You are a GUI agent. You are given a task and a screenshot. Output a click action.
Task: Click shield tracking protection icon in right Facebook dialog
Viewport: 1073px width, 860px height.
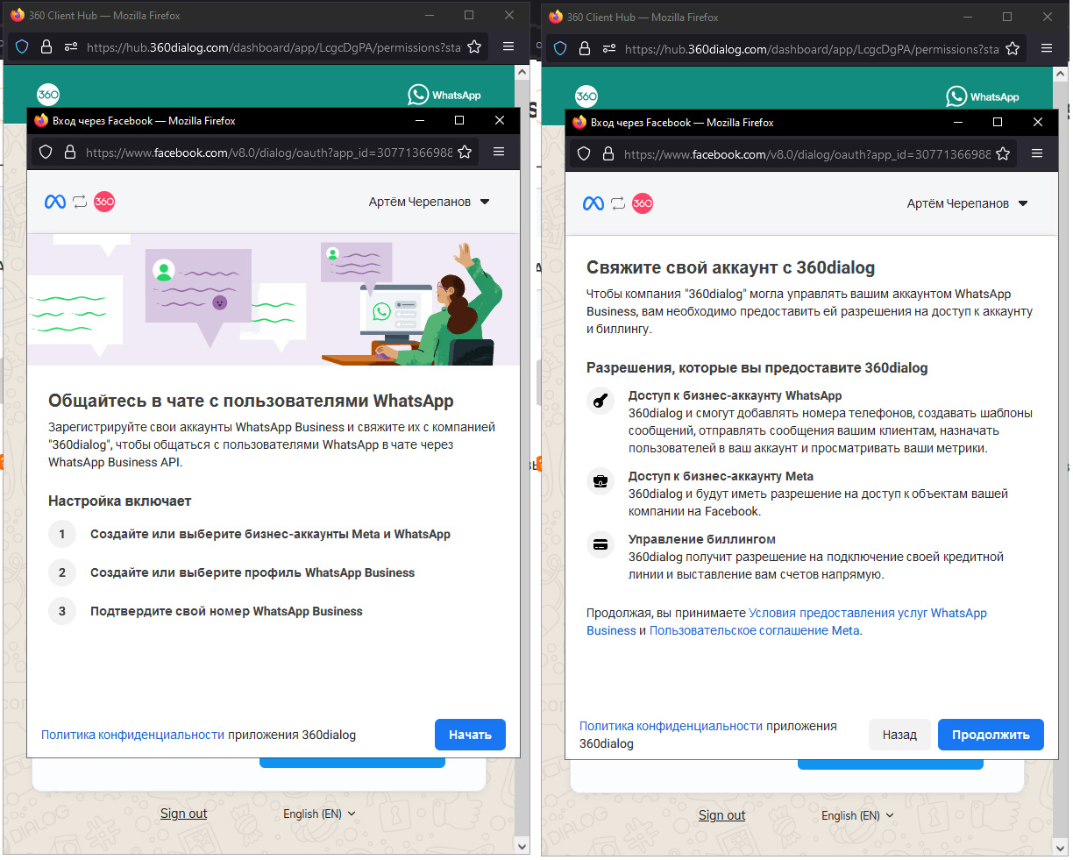pos(584,153)
